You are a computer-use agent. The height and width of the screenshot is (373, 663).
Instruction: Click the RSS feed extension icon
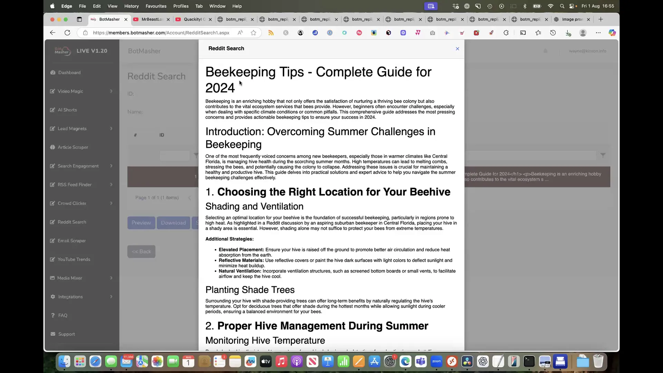(x=271, y=33)
